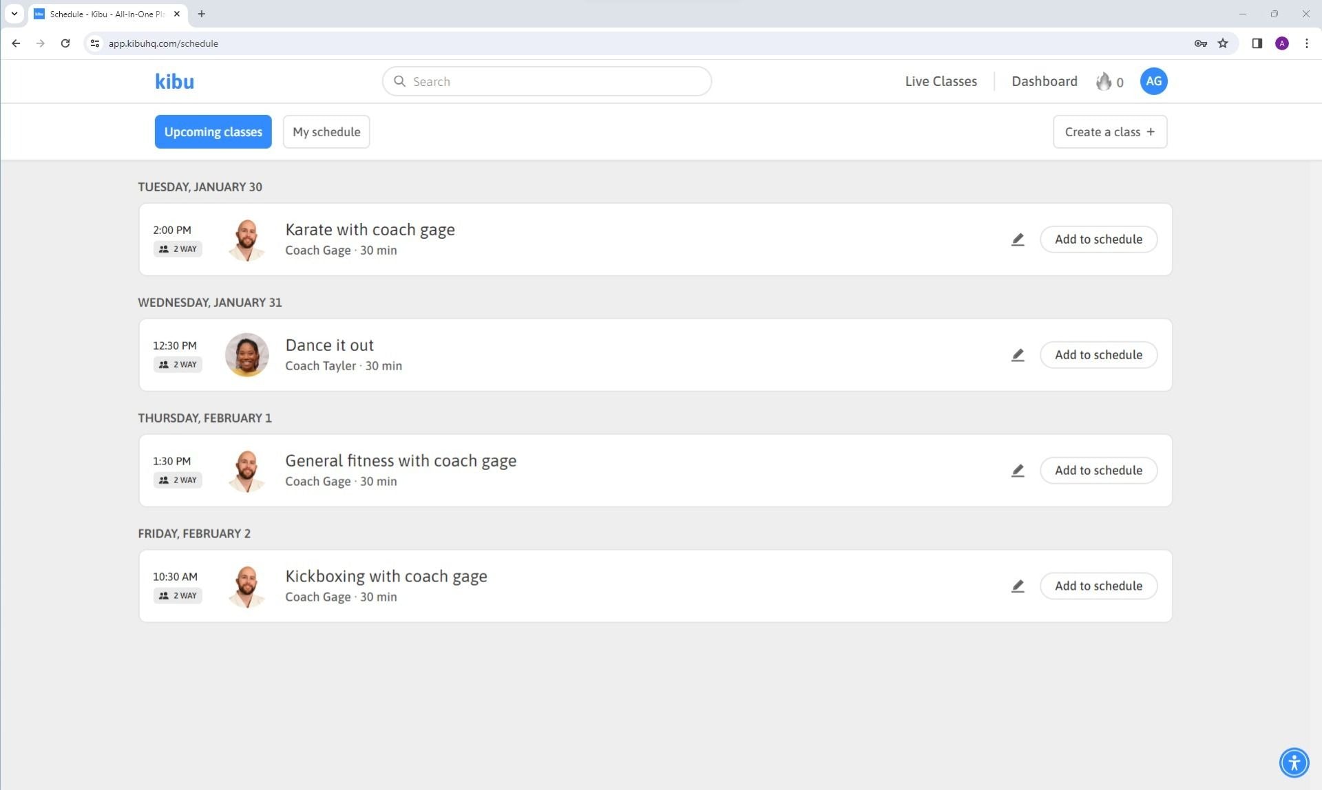
Task: Open tab search dropdown arrow
Action: (14, 14)
